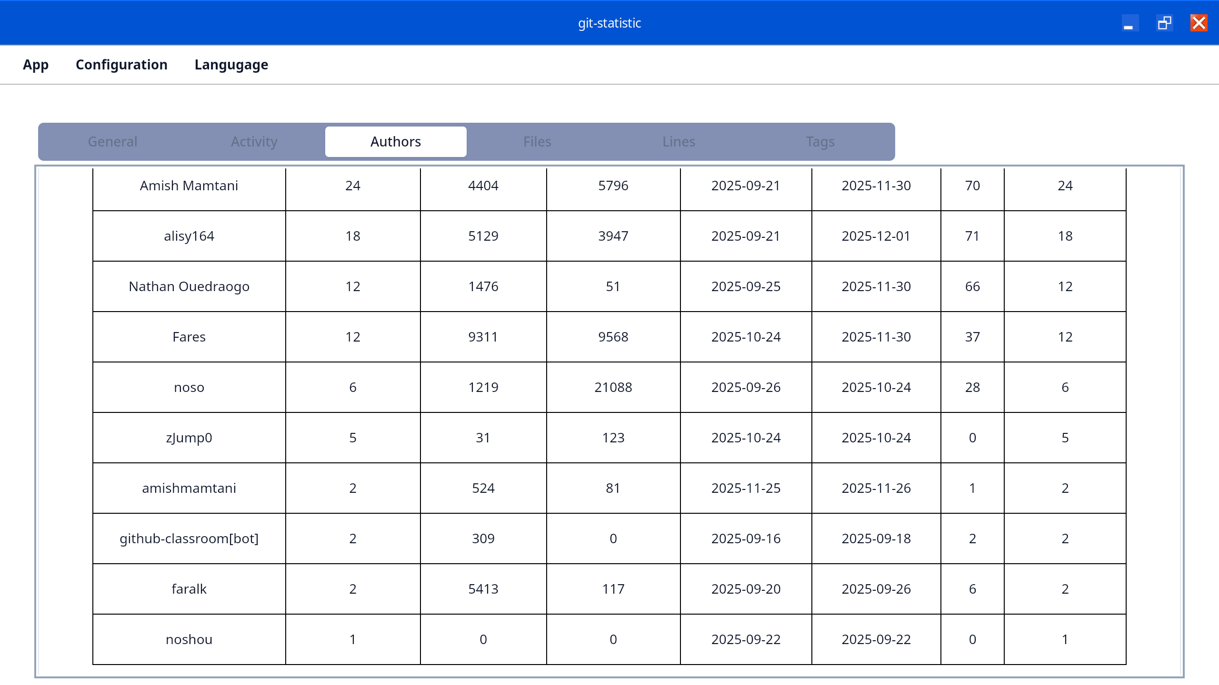
Task: Open the Configuration menu
Action: 121,65
